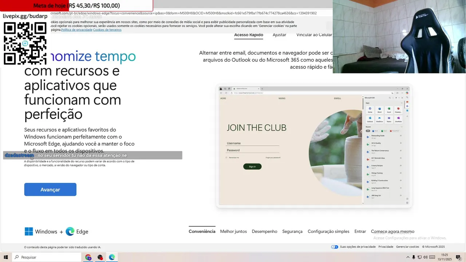Click the Windows logo on the page
Image resolution: width=466 pixels, height=262 pixels.
[28, 231]
